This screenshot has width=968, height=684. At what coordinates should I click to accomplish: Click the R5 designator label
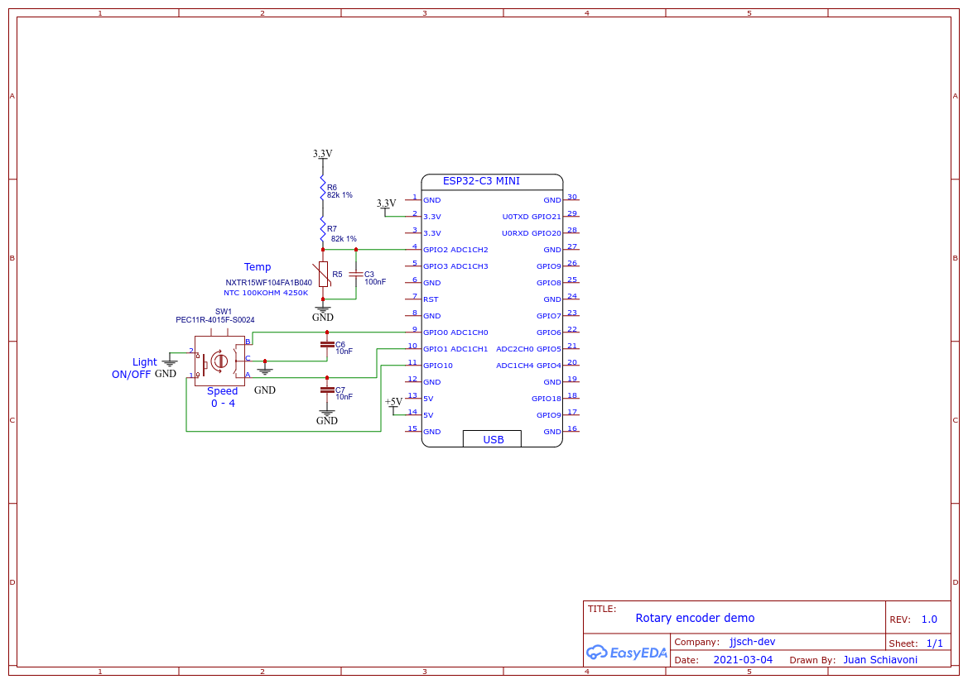pyautogui.click(x=337, y=275)
